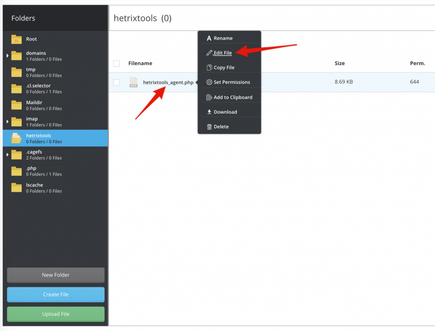Open the hetrixtools_agent.php file link
The width and height of the screenshot is (435, 331).
click(x=169, y=82)
